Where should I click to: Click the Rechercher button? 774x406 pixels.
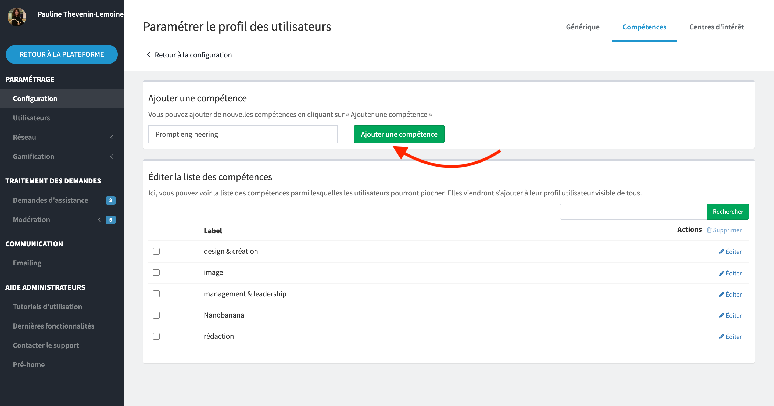(x=728, y=212)
